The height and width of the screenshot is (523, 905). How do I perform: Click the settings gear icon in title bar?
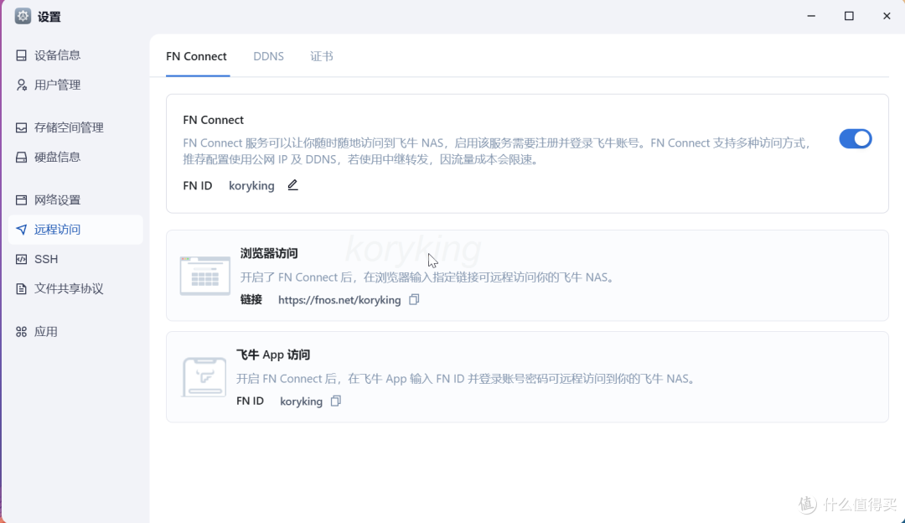pos(23,16)
